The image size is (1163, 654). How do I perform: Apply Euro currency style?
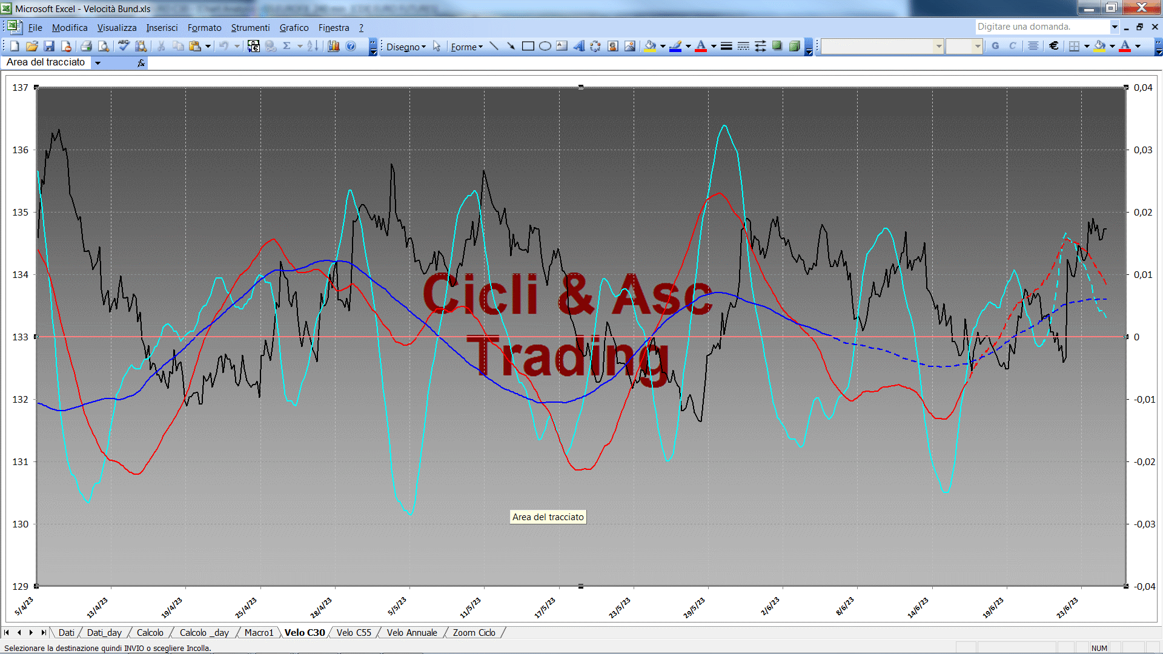coord(1054,46)
